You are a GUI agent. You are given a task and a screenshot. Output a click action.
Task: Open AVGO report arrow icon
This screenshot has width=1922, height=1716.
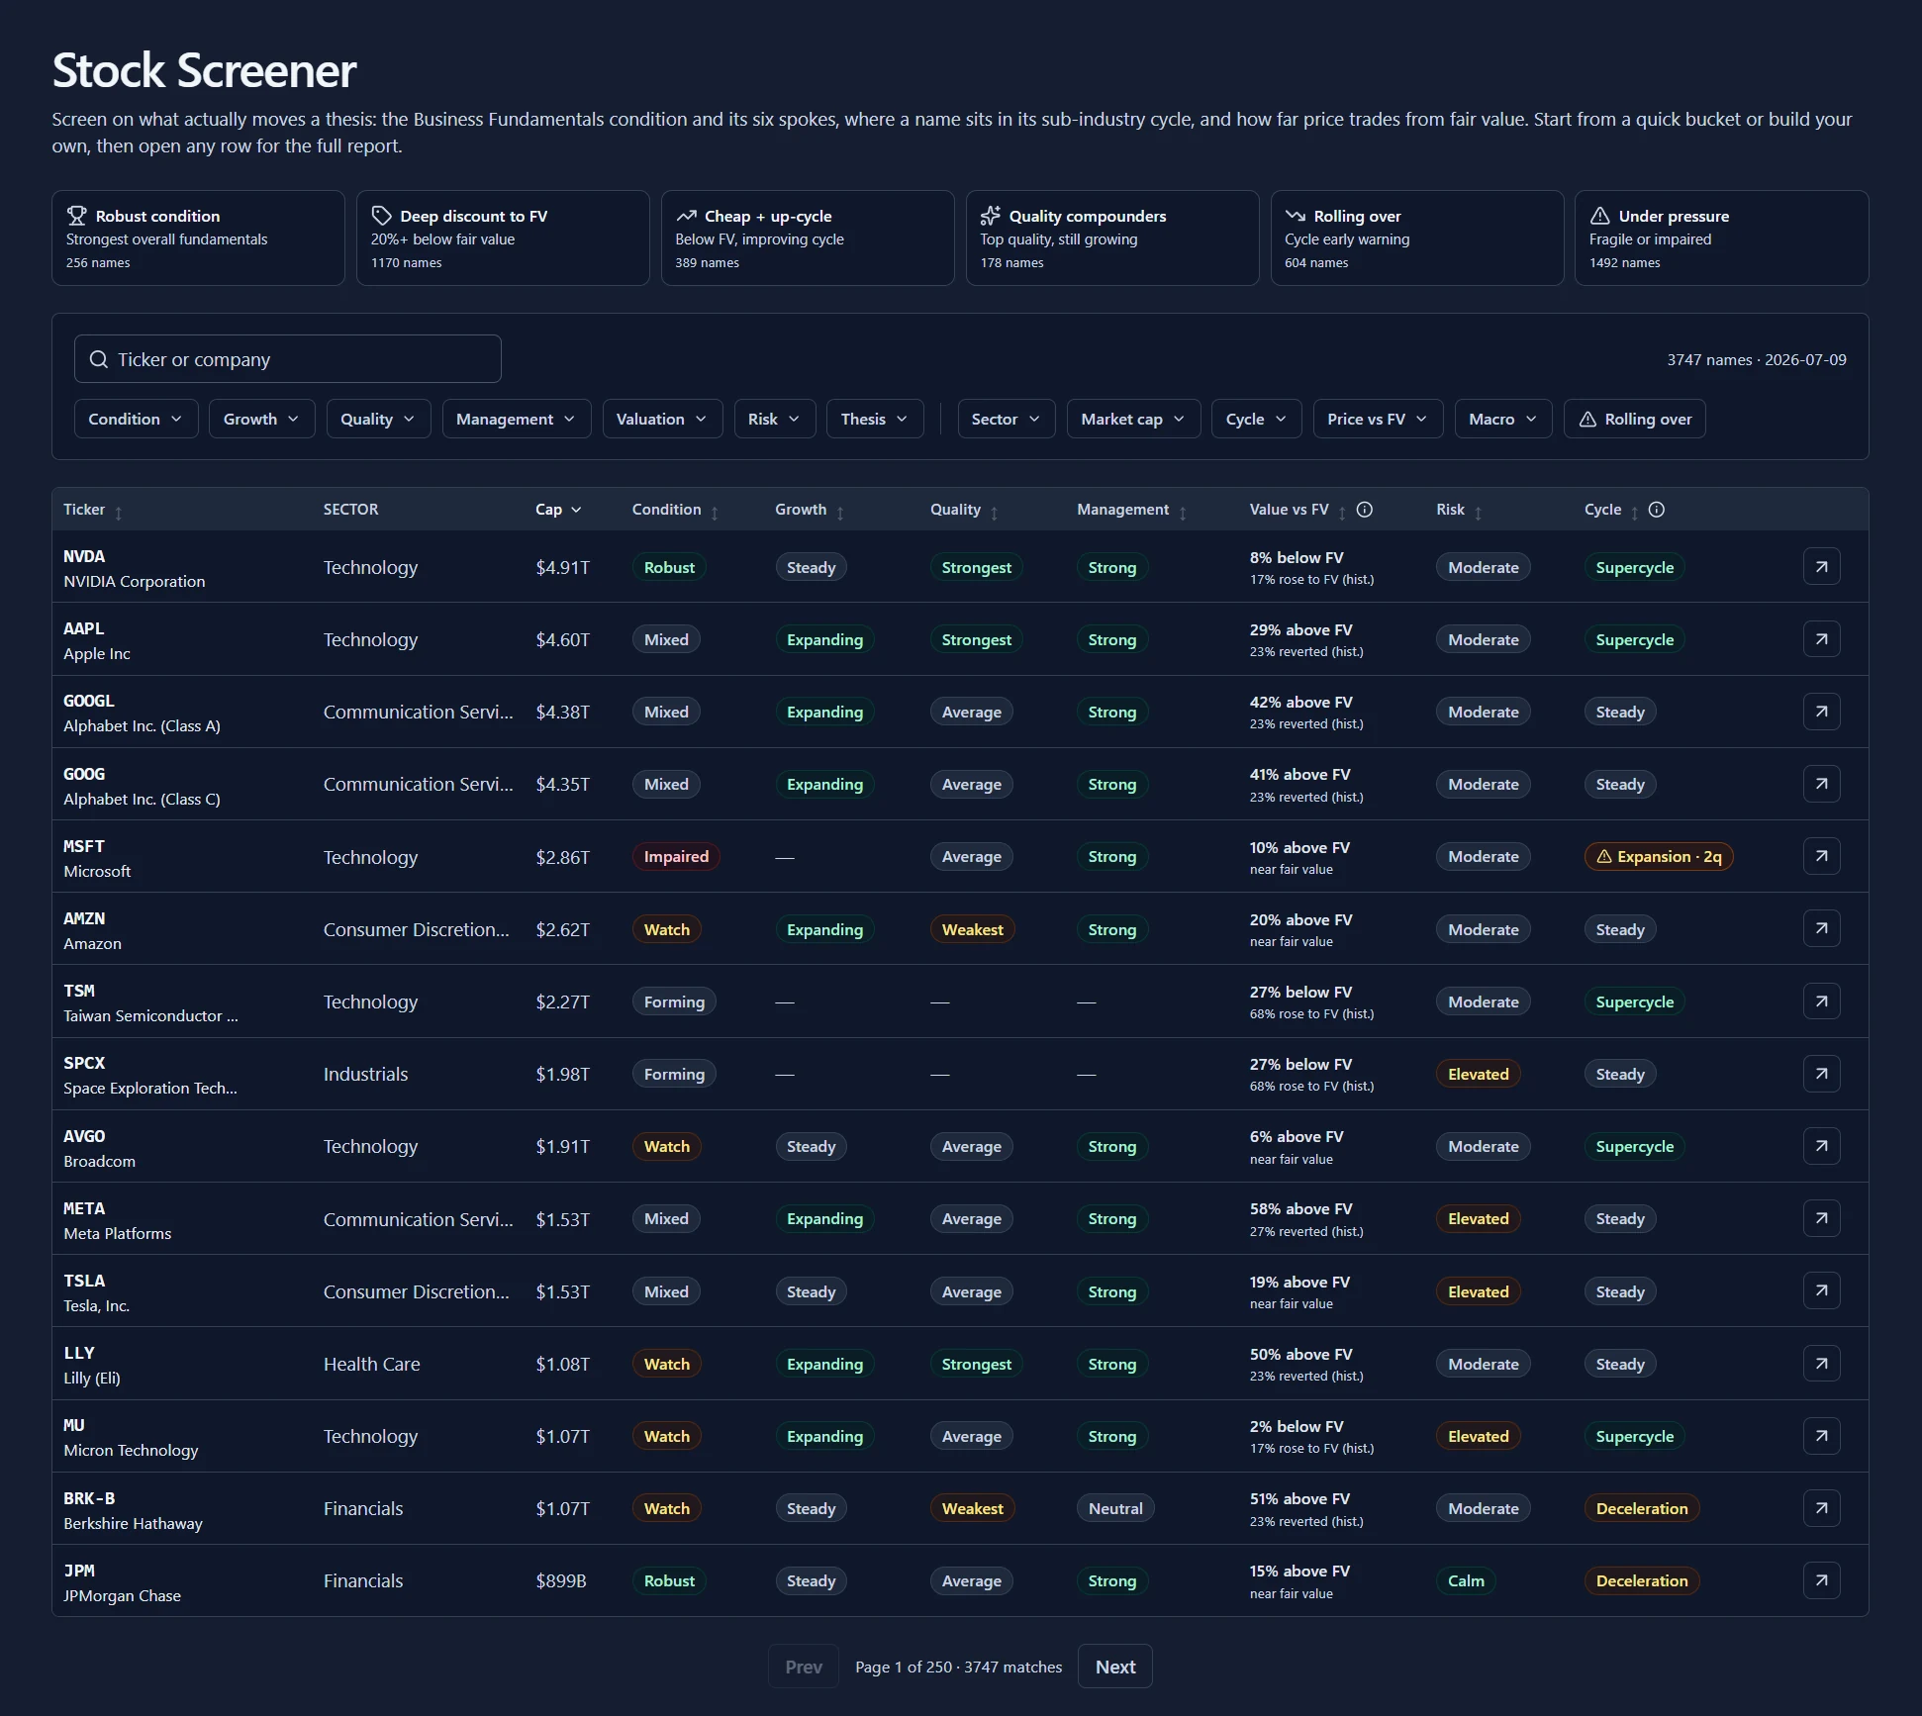(x=1821, y=1146)
